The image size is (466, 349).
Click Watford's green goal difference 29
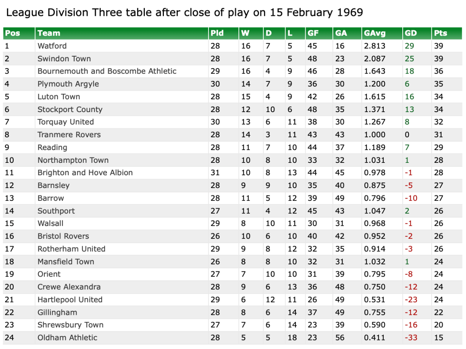click(x=409, y=46)
